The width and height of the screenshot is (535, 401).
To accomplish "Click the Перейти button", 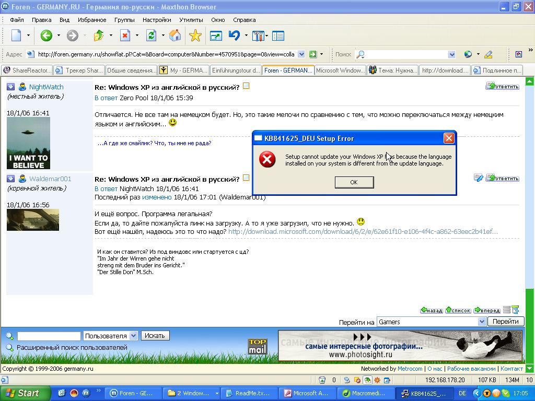I will [x=506, y=321].
